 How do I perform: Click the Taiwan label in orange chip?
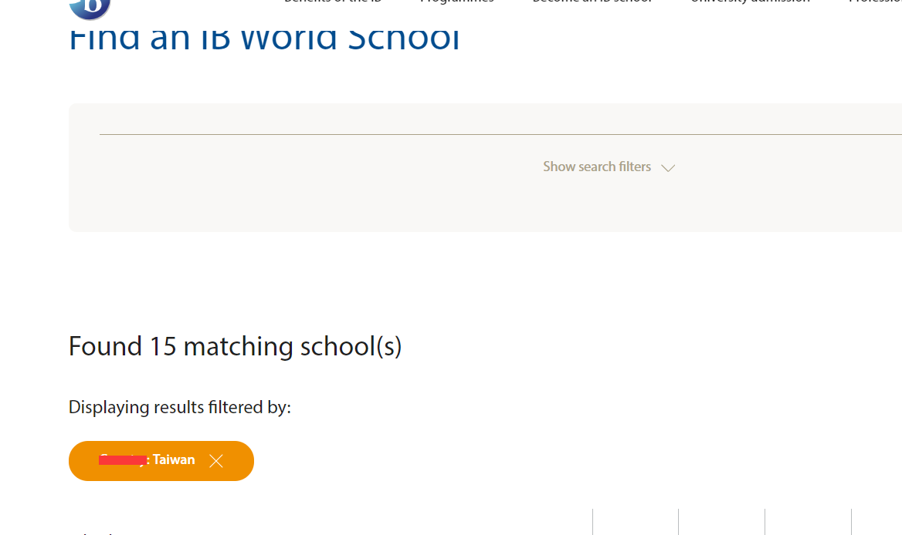tap(174, 459)
